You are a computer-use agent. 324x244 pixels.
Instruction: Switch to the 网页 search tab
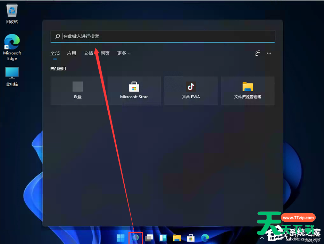(x=105, y=53)
